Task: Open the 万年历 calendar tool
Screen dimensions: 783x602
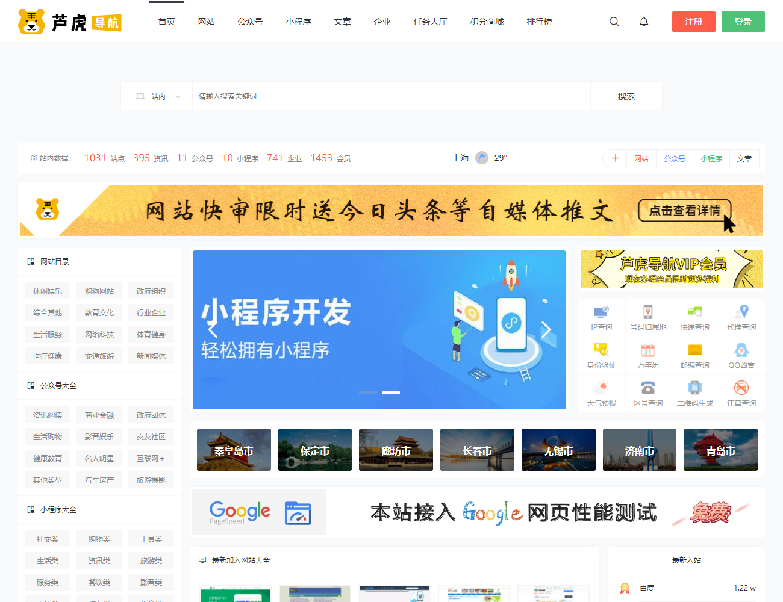Action: [x=648, y=356]
